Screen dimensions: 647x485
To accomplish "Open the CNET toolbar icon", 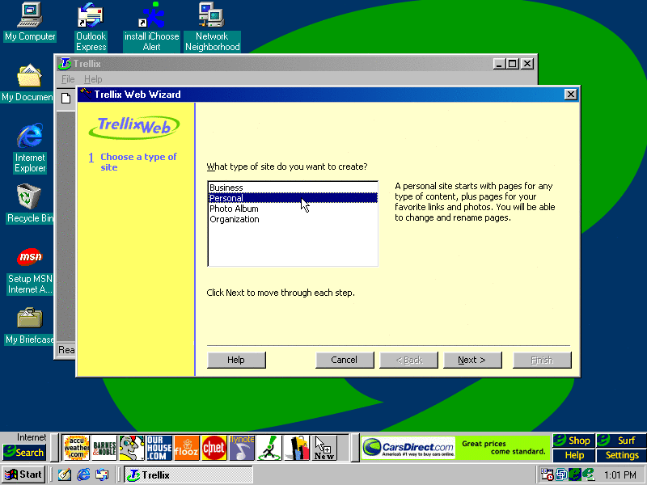I will tap(214, 448).
